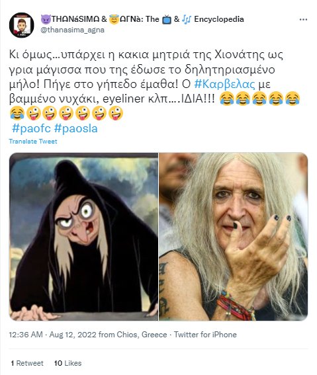Screen dimensions: 317x375
Task: Open the cartoon witch image on the left
Action: [x=84, y=237]
